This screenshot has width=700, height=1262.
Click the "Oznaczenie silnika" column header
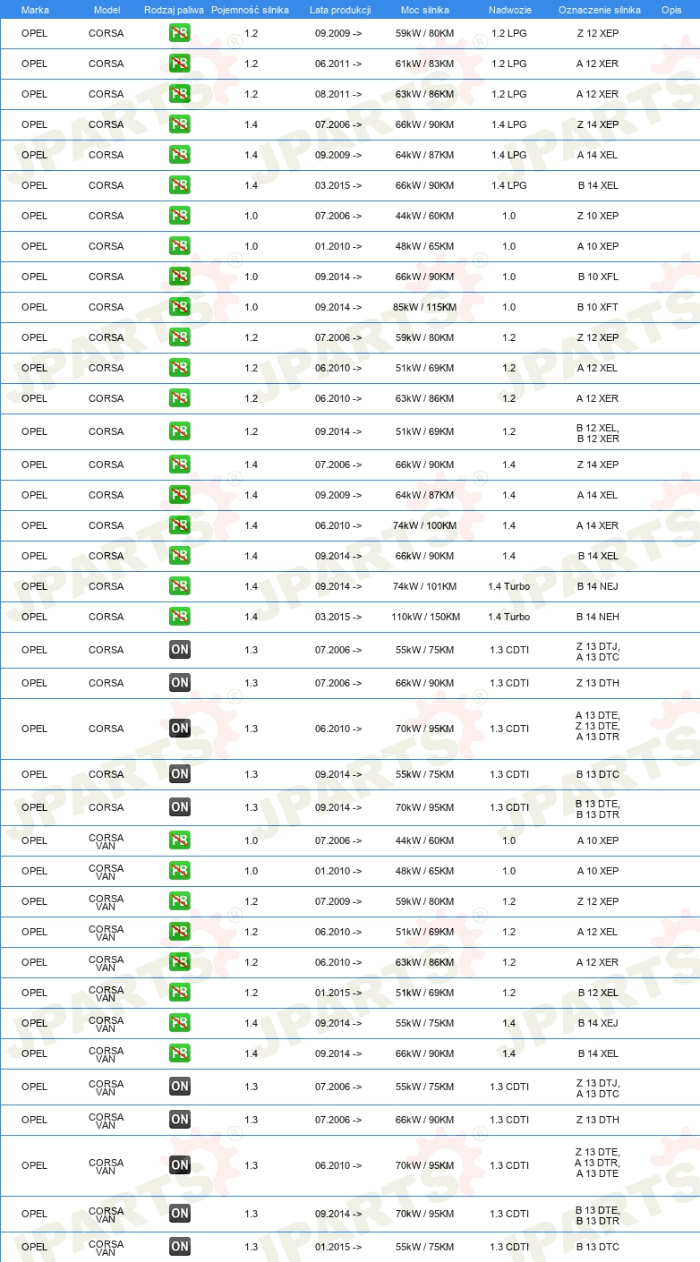click(599, 10)
